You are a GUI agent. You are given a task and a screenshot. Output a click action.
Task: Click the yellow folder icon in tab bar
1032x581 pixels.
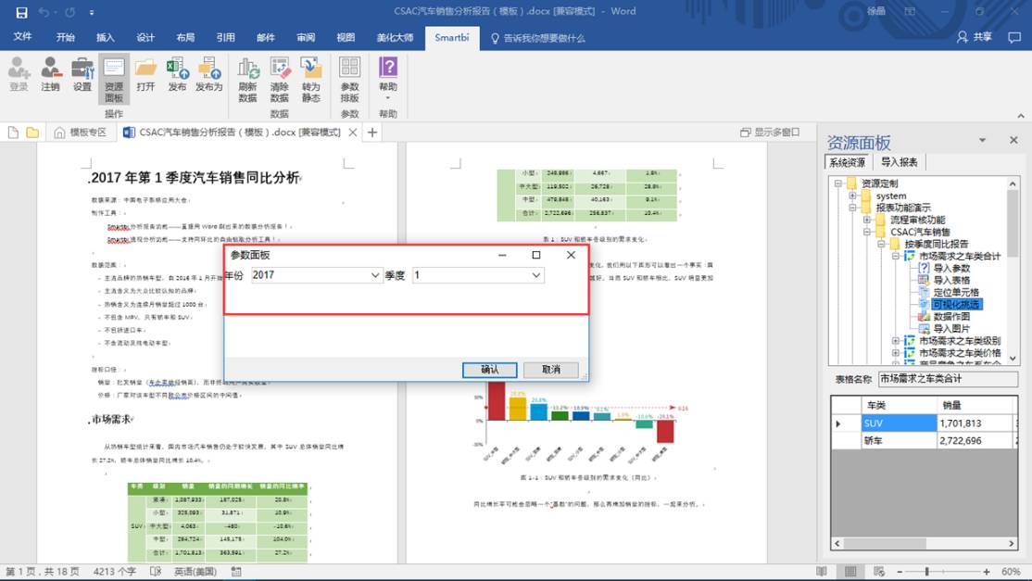(32, 133)
